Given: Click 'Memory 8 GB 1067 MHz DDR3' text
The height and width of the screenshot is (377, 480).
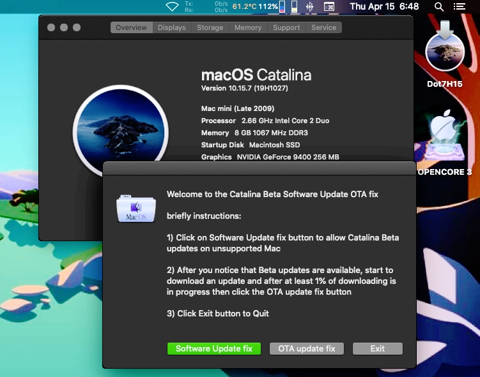Looking at the screenshot, I should tap(254, 133).
